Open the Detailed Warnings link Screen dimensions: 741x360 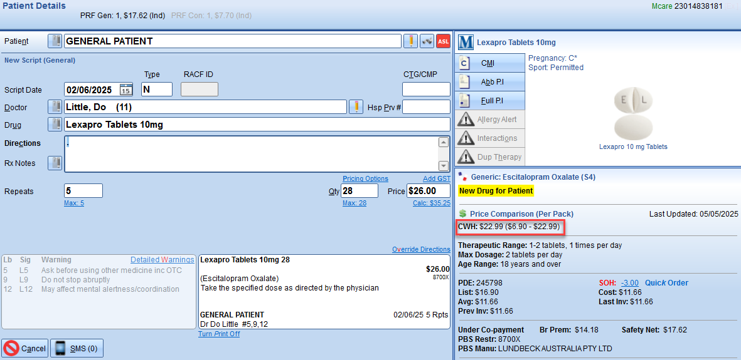[162, 260]
